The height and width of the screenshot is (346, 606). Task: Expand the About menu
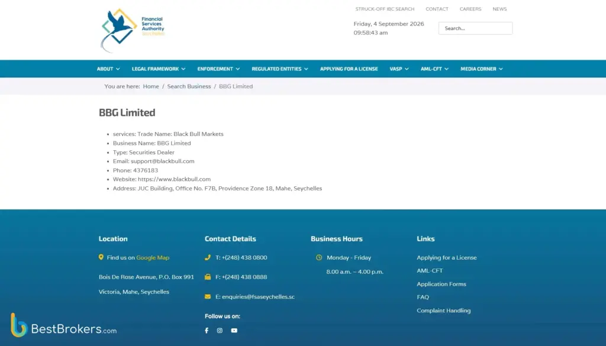pos(108,69)
